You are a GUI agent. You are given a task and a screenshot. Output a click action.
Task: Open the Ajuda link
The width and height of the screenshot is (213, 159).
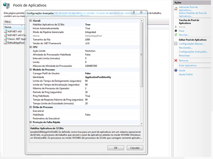(x=182, y=71)
